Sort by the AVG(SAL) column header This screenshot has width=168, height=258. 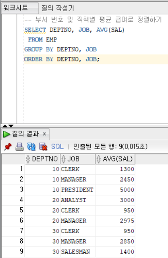point(115,159)
